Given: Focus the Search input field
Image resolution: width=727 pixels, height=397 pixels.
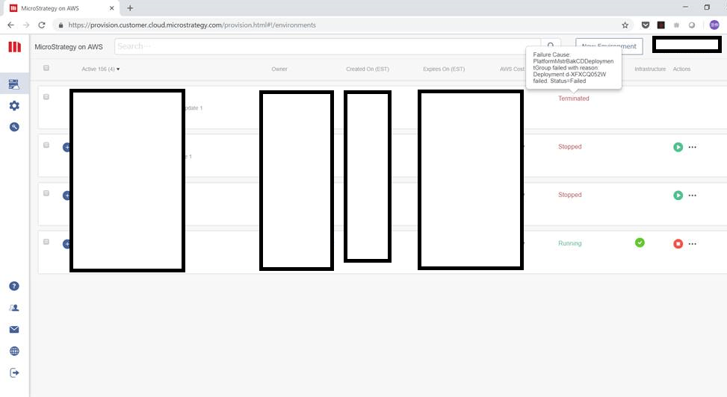Looking at the screenshot, I should pos(327,46).
